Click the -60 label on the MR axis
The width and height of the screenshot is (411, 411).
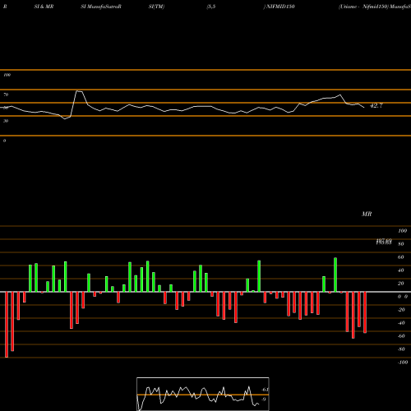point(401,336)
